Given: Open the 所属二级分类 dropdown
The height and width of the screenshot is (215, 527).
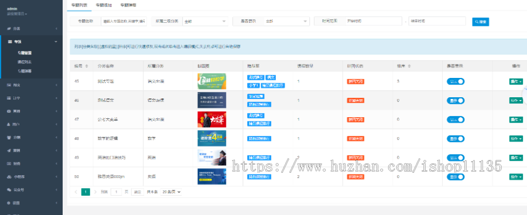Looking at the screenshot, I should point(205,21).
